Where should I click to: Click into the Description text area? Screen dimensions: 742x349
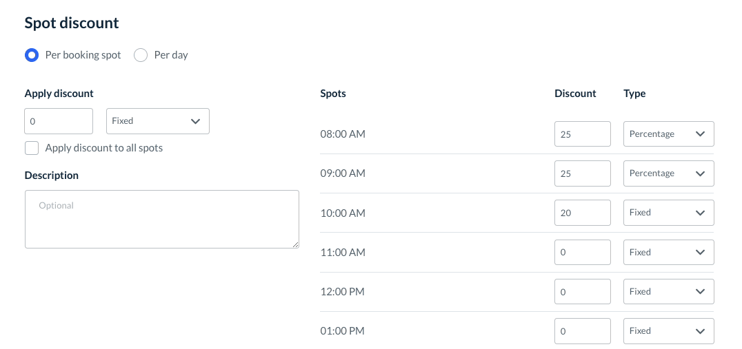click(x=161, y=219)
